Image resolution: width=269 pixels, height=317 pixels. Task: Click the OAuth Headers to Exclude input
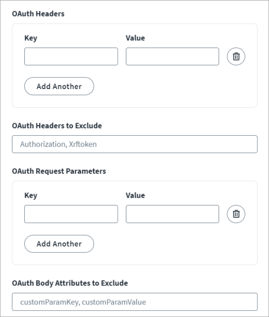pos(134,144)
